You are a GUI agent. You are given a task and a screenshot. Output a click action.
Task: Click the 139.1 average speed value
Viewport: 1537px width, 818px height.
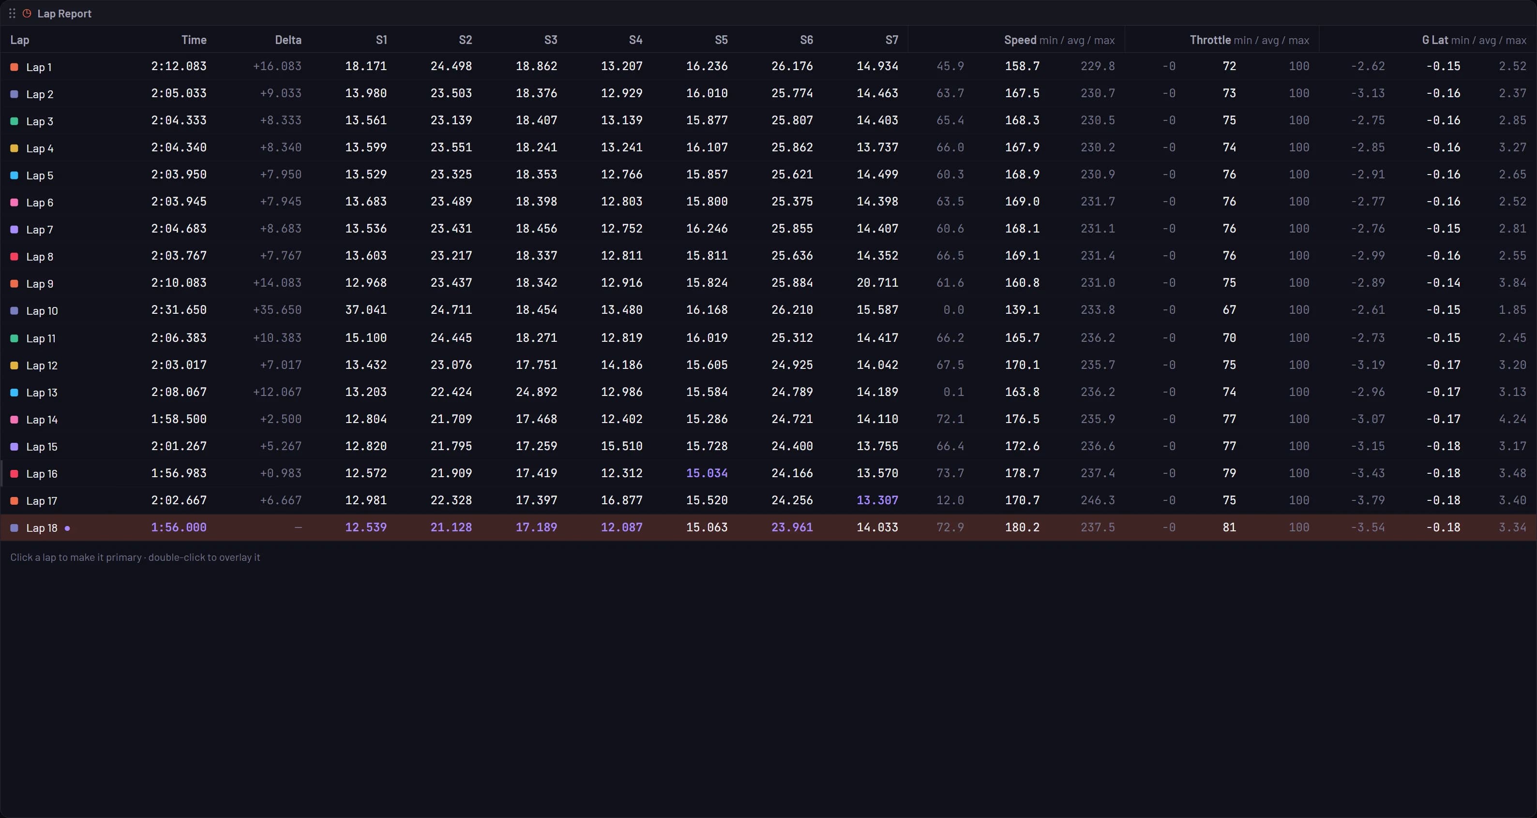(x=1022, y=310)
